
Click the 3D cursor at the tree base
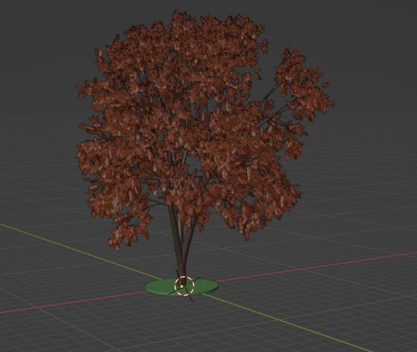[x=184, y=286]
